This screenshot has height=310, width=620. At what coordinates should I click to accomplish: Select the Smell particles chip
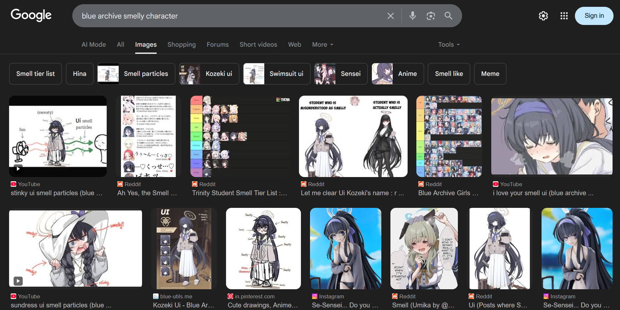click(136, 74)
